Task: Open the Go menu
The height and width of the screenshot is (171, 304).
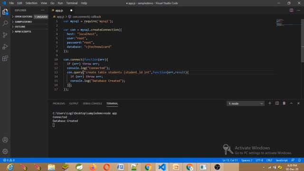Action: [x=52, y=3]
